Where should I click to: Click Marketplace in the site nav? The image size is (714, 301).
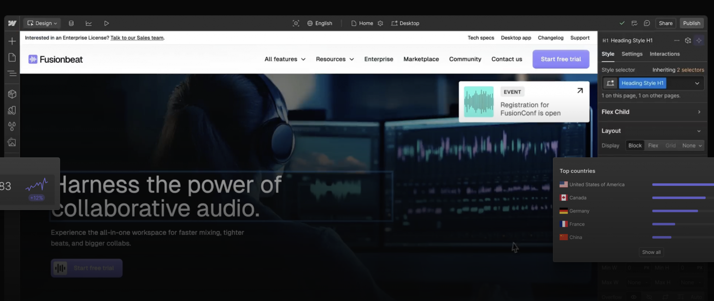click(x=421, y=59)
